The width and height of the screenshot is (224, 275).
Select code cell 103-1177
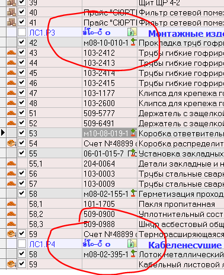coord(110,93)
